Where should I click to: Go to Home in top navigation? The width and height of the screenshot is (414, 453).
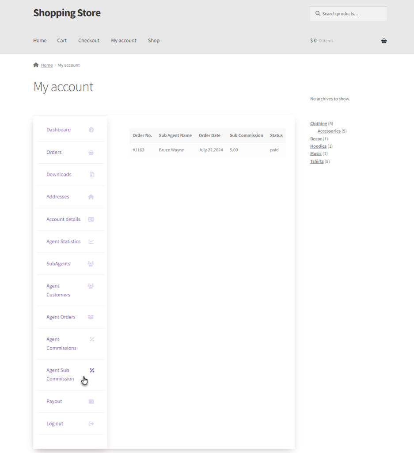[x=40, y=40]
